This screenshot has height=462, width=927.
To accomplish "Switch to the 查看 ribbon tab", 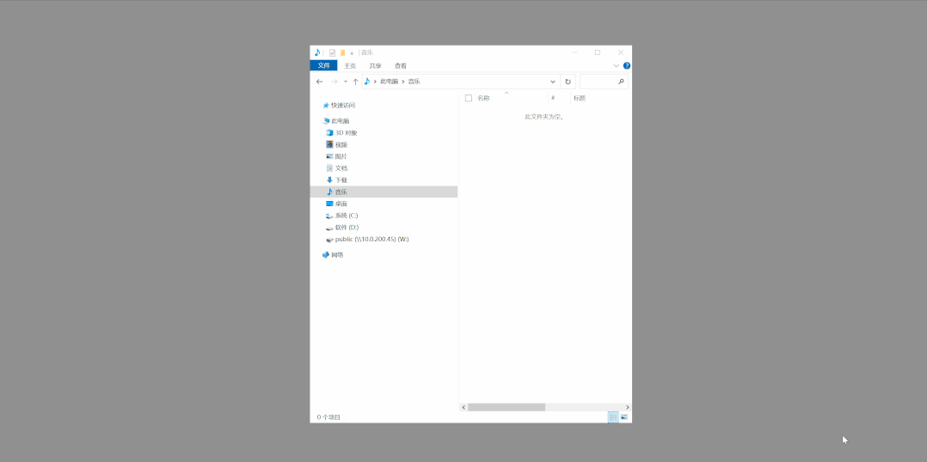I will point(401,65).
